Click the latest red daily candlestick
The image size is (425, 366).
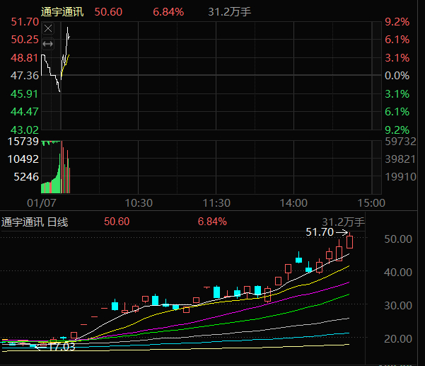click(349, 241)
